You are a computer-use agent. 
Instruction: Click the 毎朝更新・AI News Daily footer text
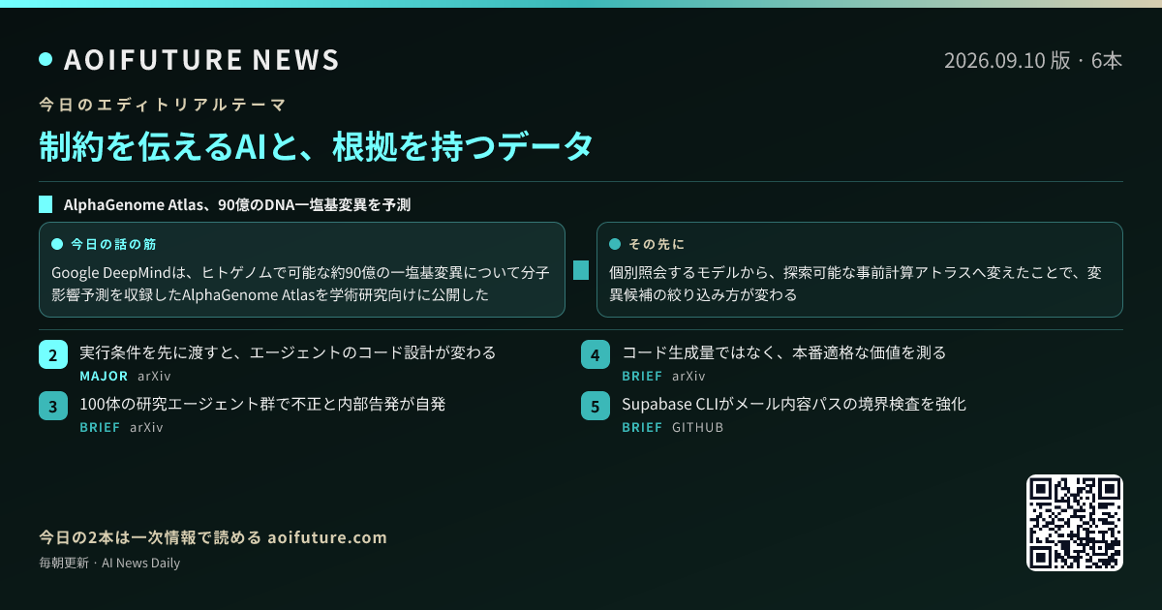pyautogui.click(x=109, y=563)
